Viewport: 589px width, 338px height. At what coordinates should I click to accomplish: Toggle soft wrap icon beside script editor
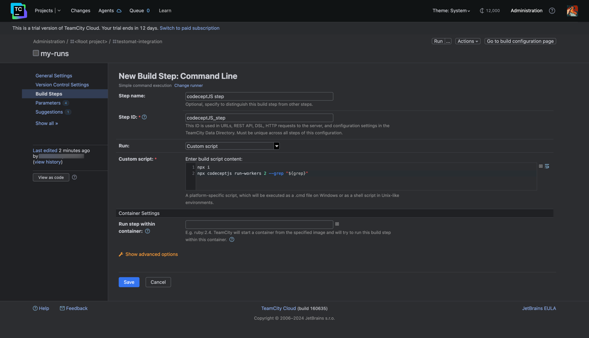(547, 166)
